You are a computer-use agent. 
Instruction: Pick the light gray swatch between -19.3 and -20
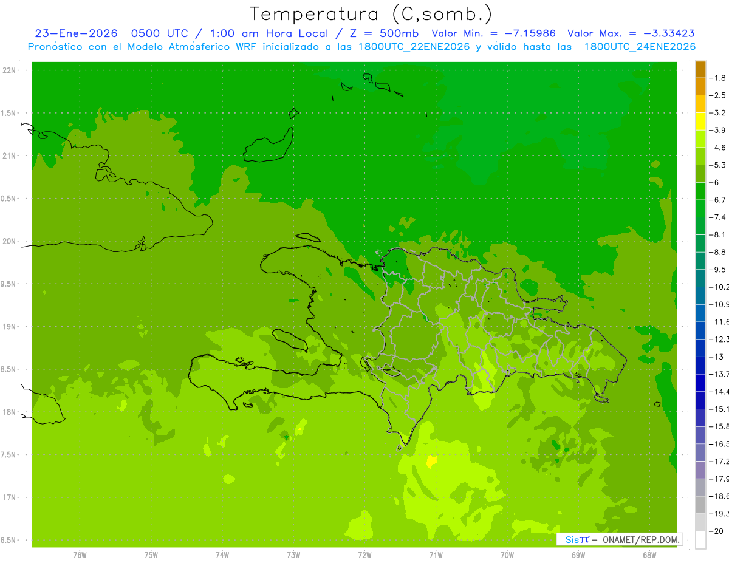[x=700, y=522]
